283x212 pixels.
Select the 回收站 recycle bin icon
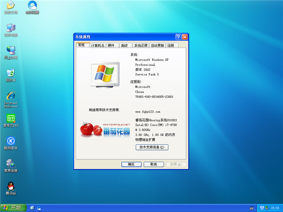[11, 75]
